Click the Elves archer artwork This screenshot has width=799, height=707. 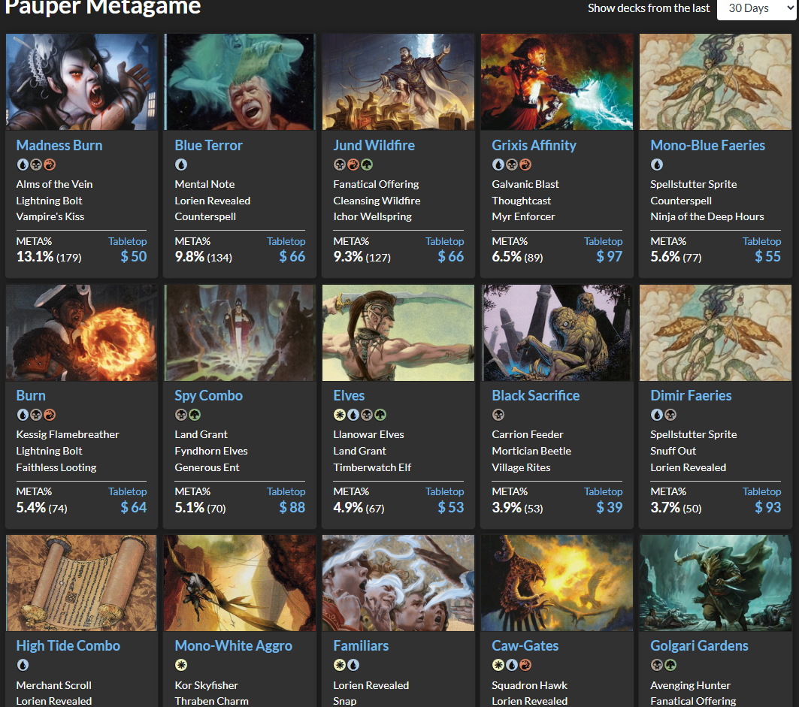[398, 333]
